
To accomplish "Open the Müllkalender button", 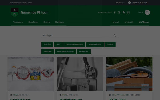I will pyautogui.click(x=84, y=51).
